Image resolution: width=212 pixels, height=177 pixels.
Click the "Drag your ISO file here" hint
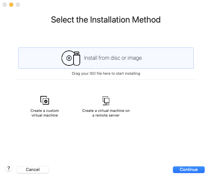[106, 73]
